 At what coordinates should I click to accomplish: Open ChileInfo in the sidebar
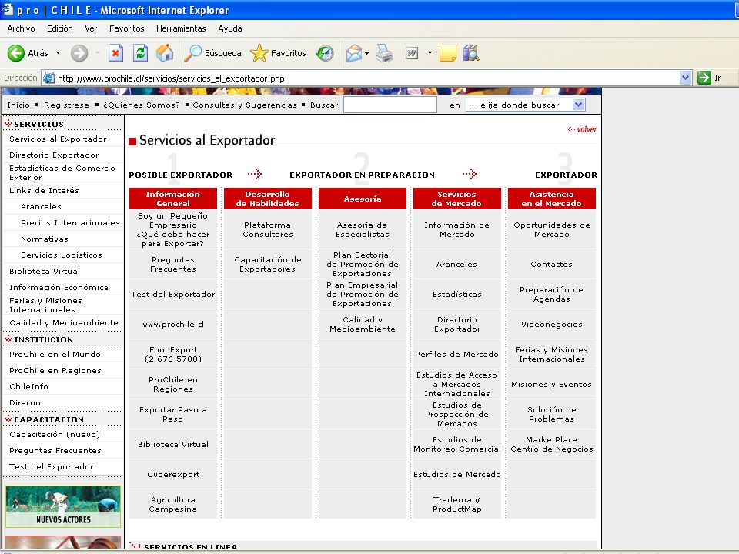click(28, 387)
